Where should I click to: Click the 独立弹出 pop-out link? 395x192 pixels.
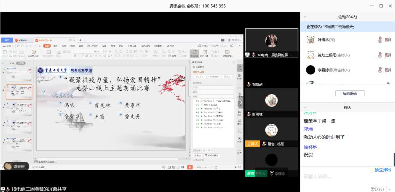point(383,170)
